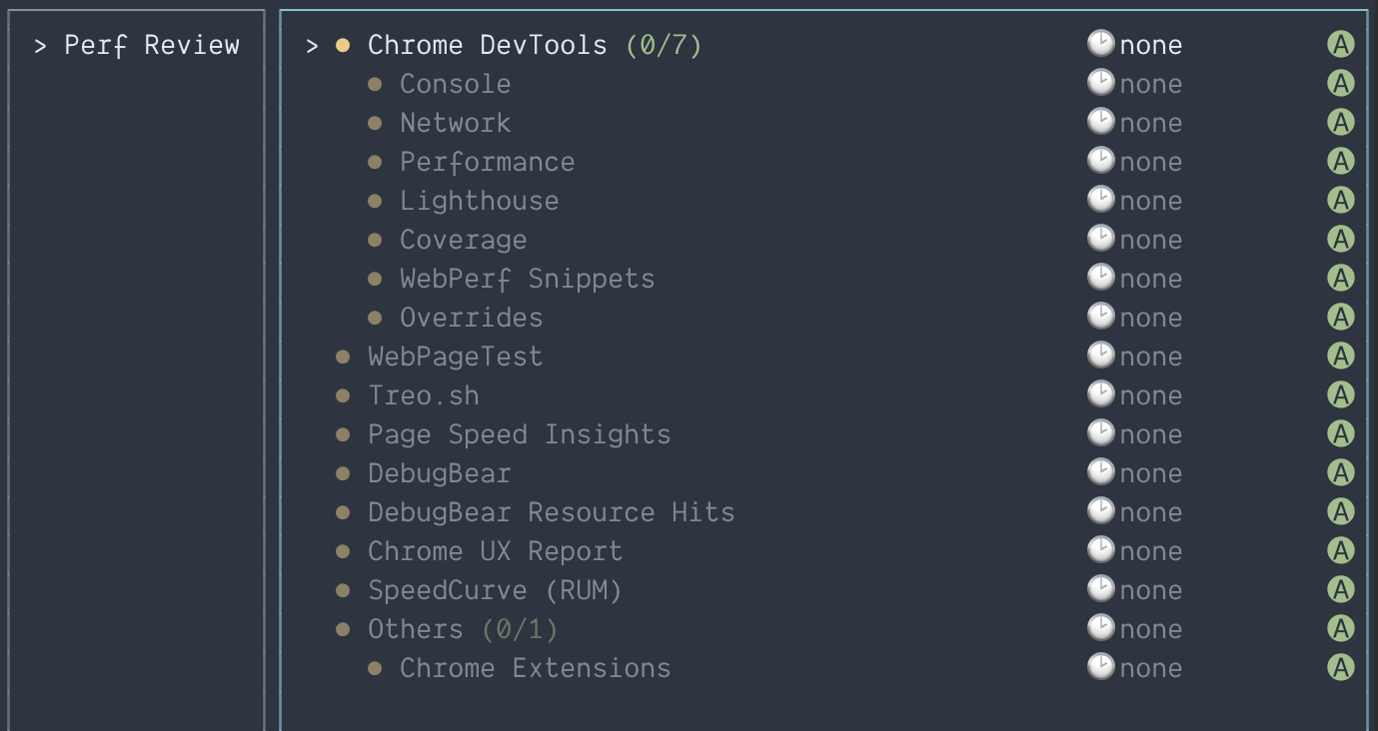Screen dimensions: 1378x731
Task: Toggle status bullet for Console
Action: (375, 84)
